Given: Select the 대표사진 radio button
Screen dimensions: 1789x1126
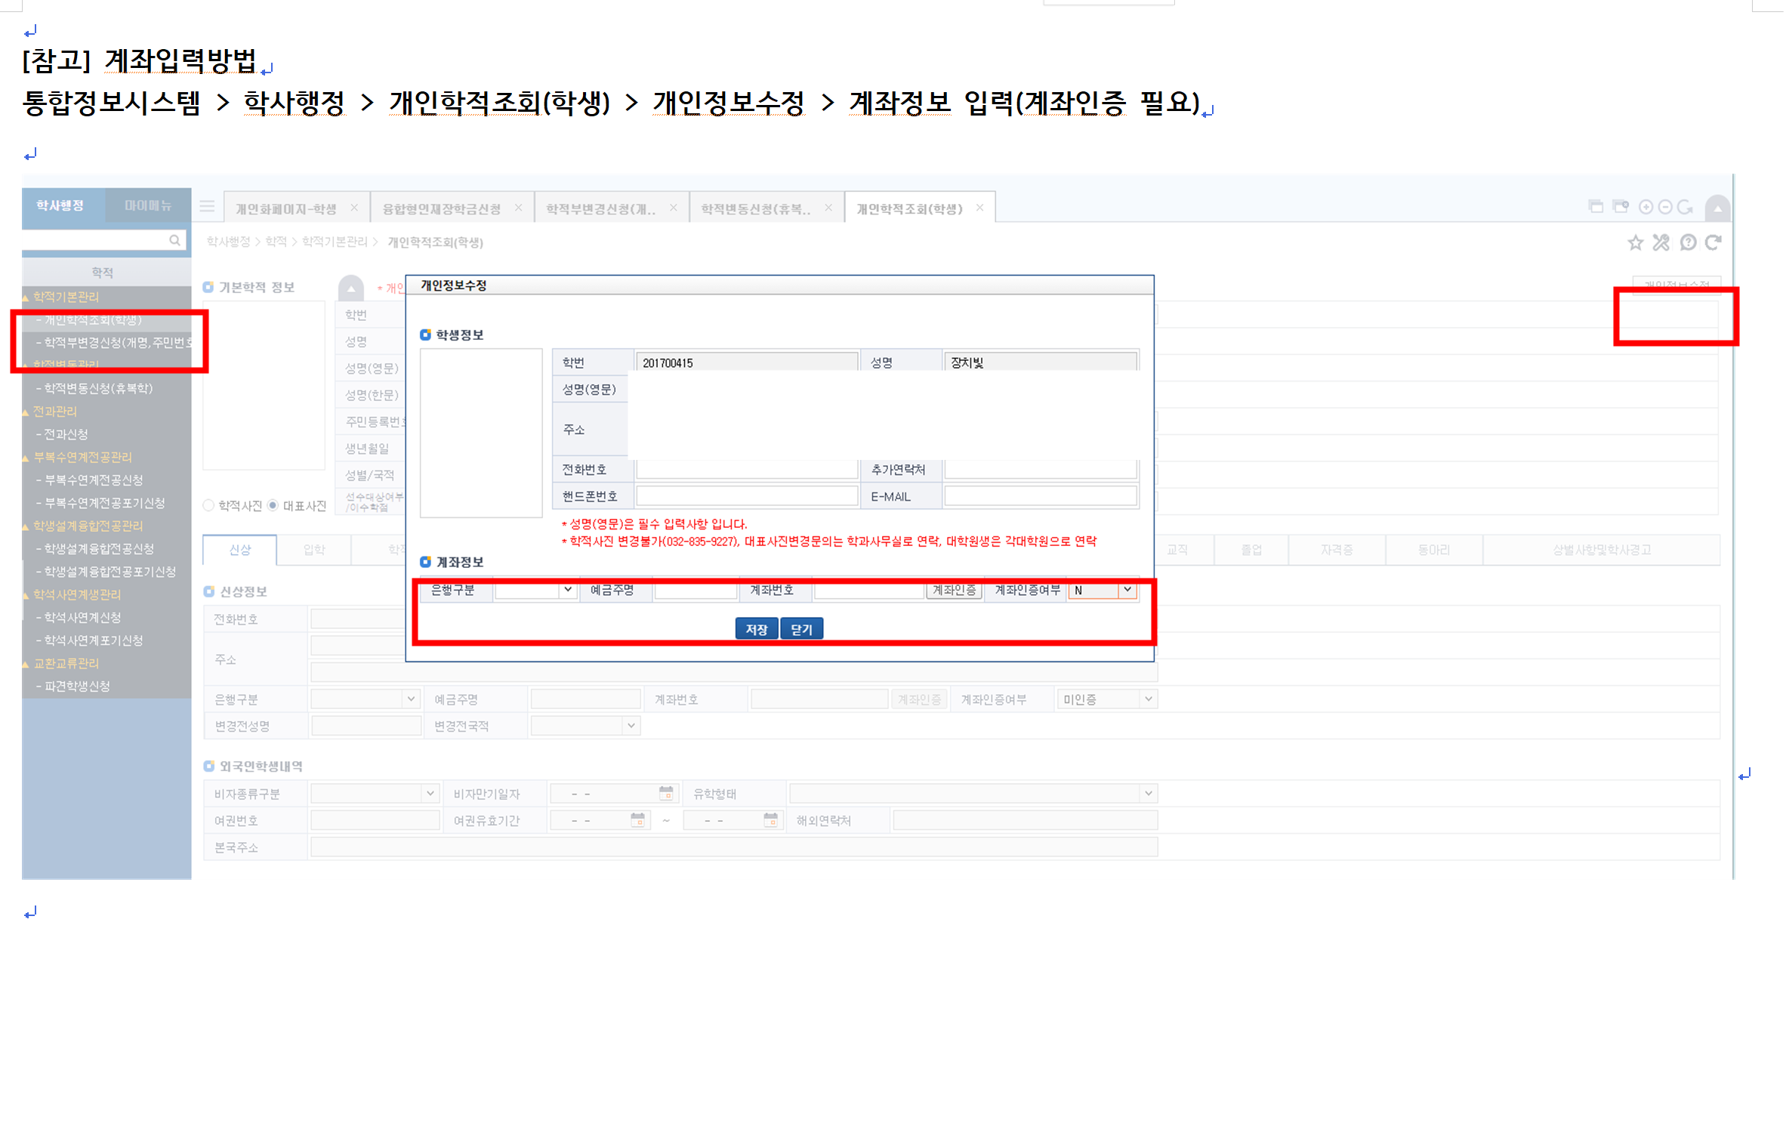Looking at the screenshot, I should (x=273, y=505).
